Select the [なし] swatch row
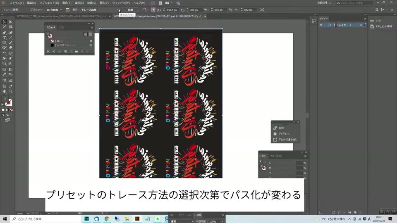The image size is (397, 223). pyautogui.click(x=69, y=41)
